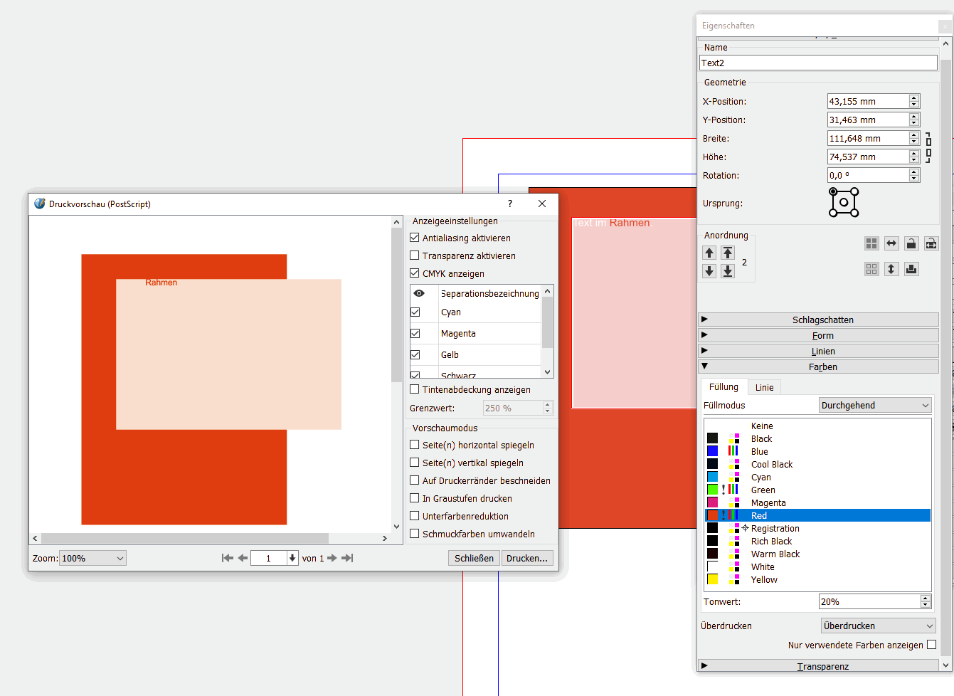
Task: Enable In Graustufen drucken
Action: 415,498
